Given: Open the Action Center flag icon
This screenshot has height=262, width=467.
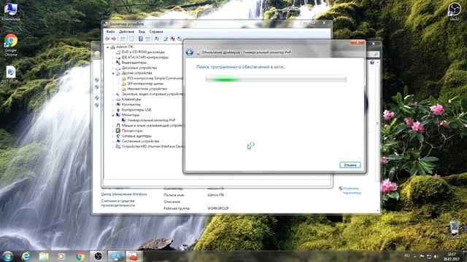Looking at the screenshot, I should (x=422, y=256).
